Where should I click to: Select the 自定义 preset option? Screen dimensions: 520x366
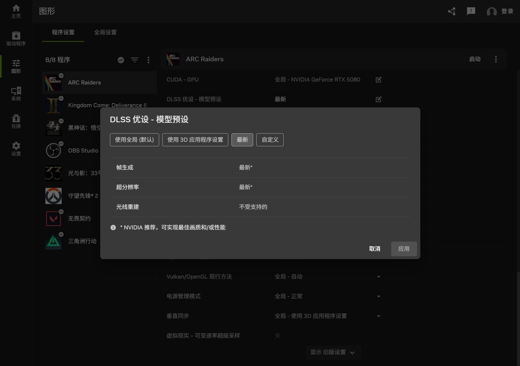point(270,140)
